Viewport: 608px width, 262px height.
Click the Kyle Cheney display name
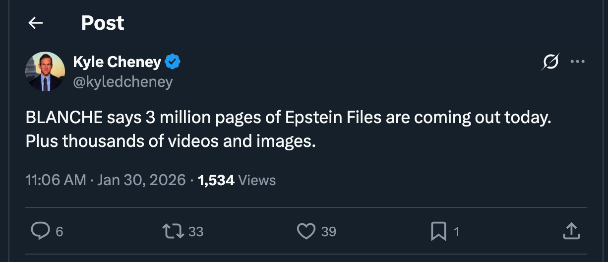[117, 62]
